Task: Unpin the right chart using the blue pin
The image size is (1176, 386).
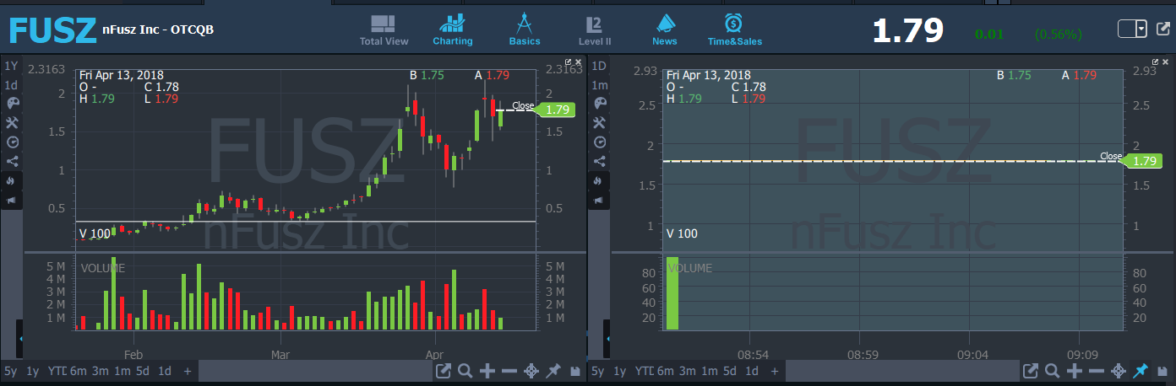Action: point(1141,371)
